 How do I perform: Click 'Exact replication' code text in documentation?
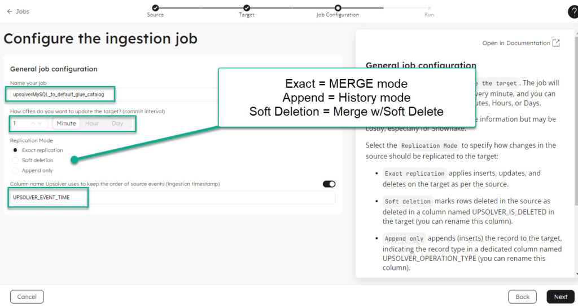point(414,174)
